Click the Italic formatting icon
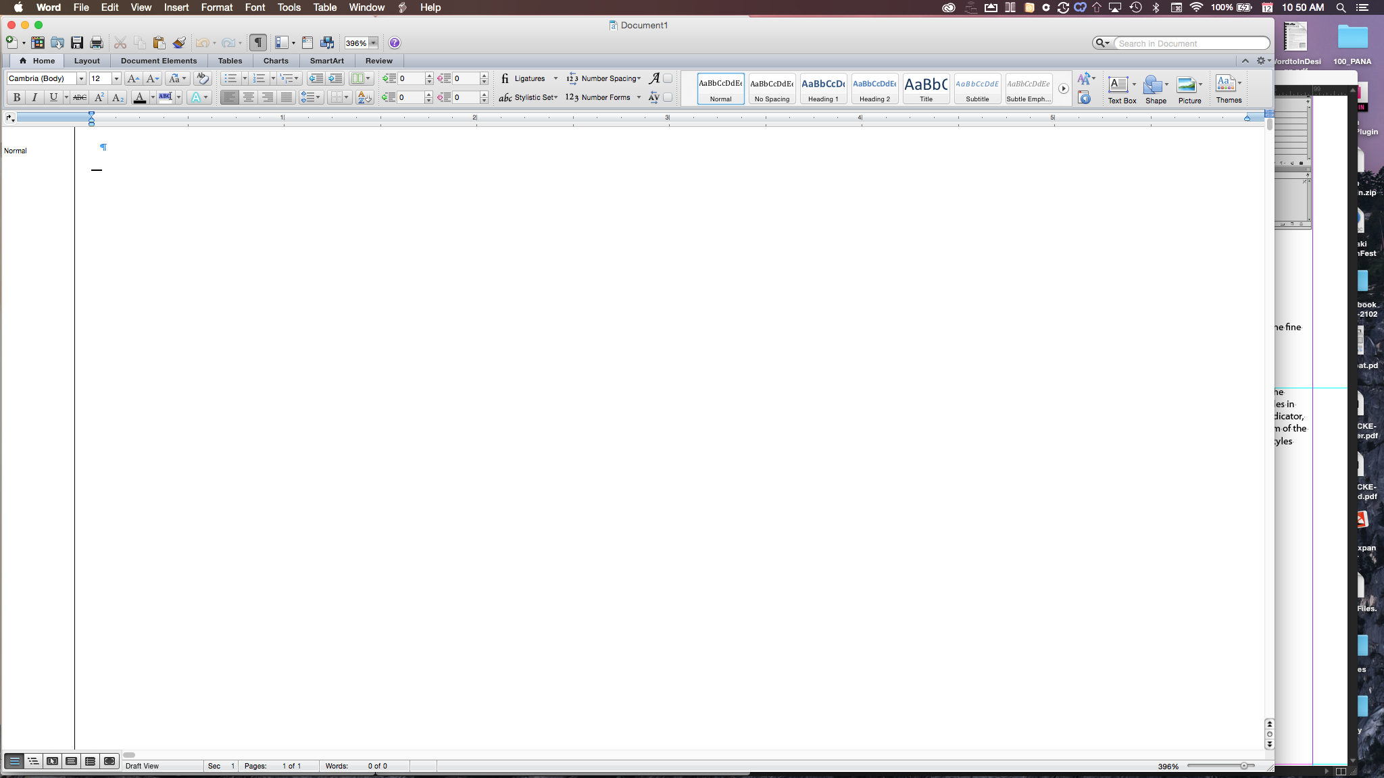The image size is (1384, 778). [34, 97]
